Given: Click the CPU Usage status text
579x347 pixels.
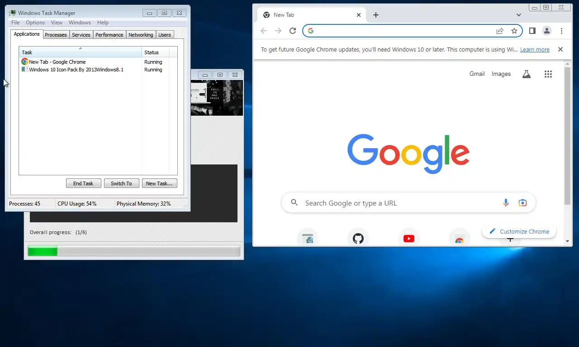Looking at the screenshot, I should (x=77, y=204).
